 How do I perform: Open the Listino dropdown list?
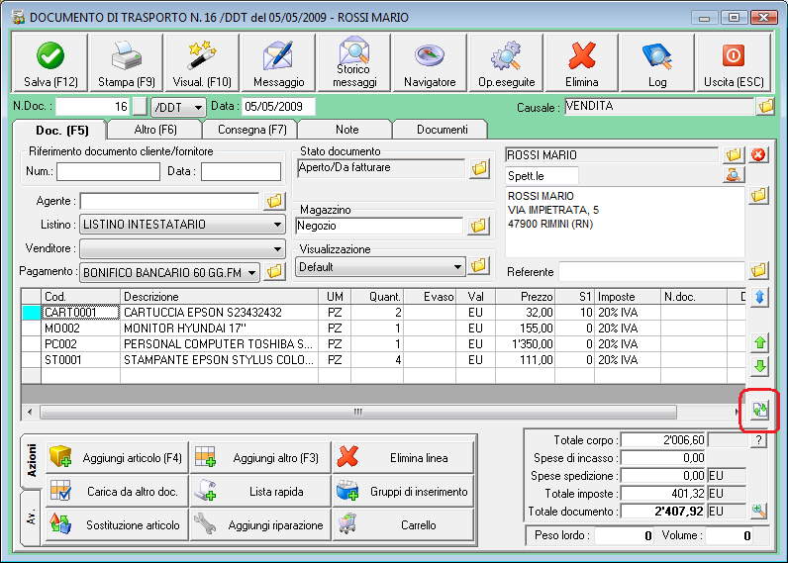[277, 225]
